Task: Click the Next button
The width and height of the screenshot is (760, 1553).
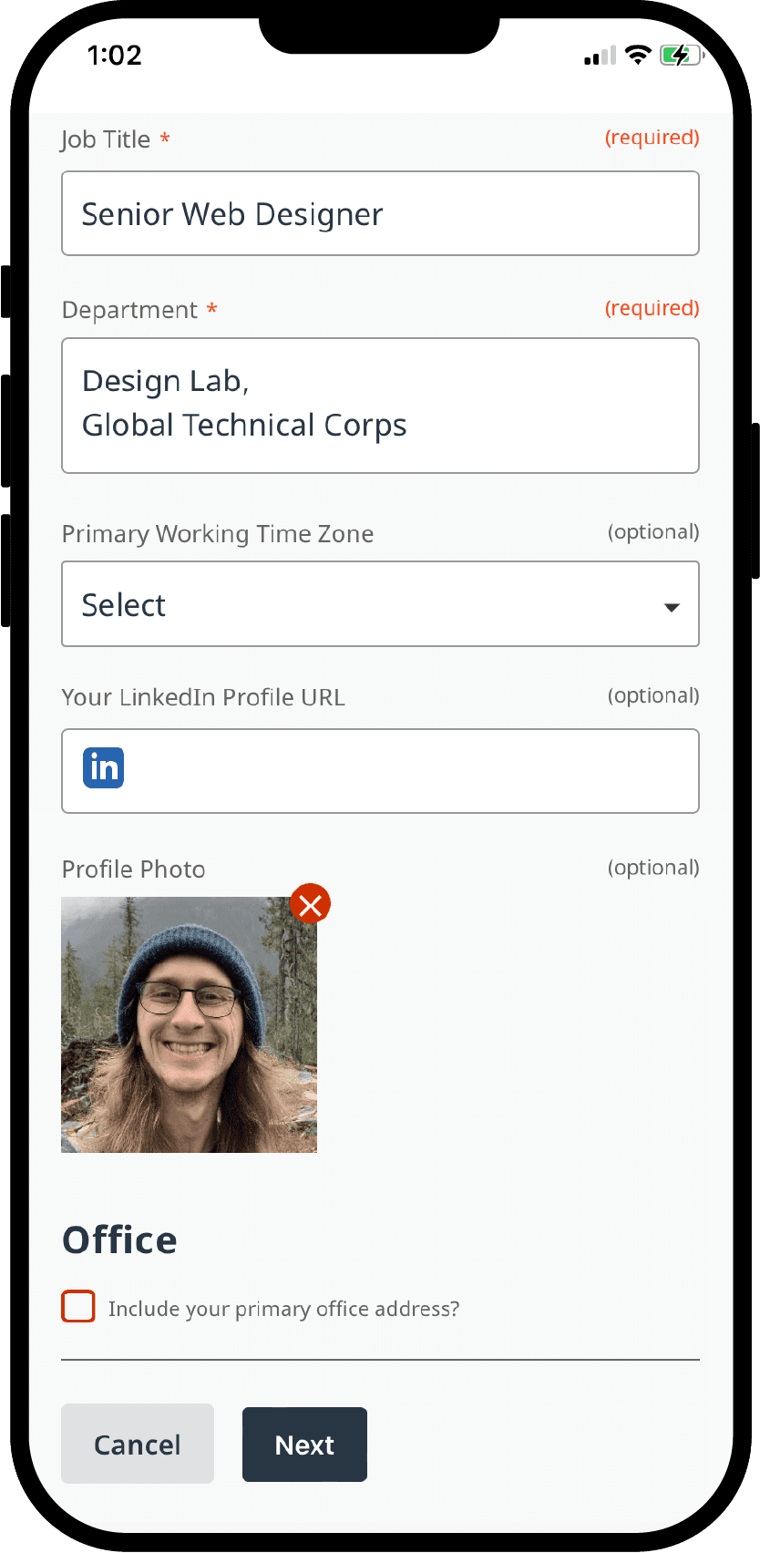Action: pos(304,1445)
